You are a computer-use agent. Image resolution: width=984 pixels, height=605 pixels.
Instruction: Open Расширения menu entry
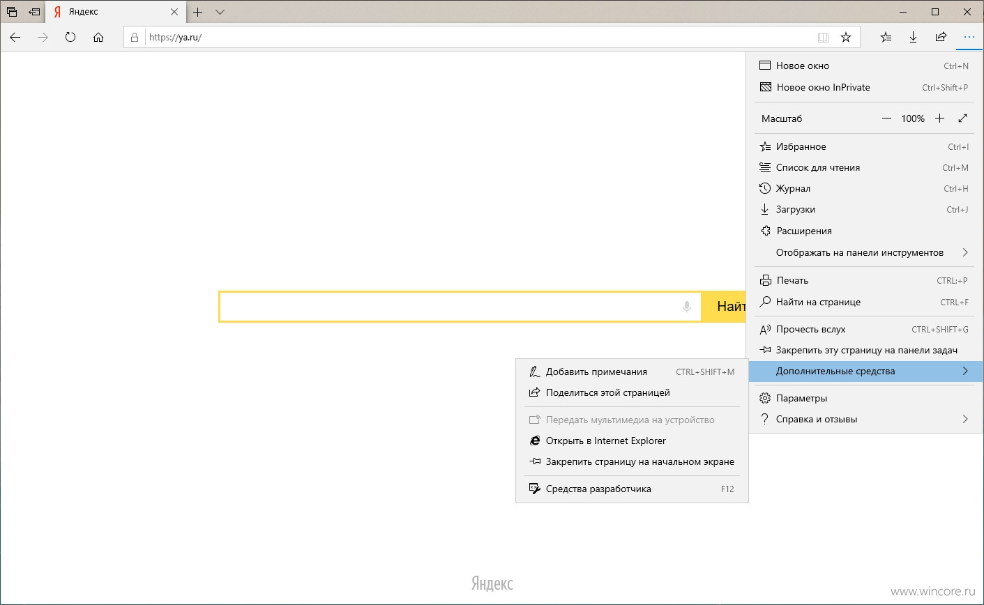coord(865,231)
